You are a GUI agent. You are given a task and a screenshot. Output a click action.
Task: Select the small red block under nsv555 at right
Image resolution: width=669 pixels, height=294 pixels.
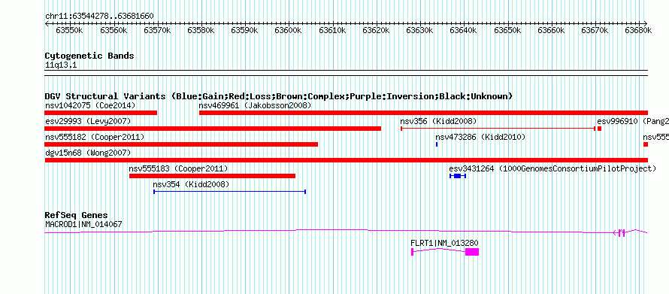[x=646, y=144]
